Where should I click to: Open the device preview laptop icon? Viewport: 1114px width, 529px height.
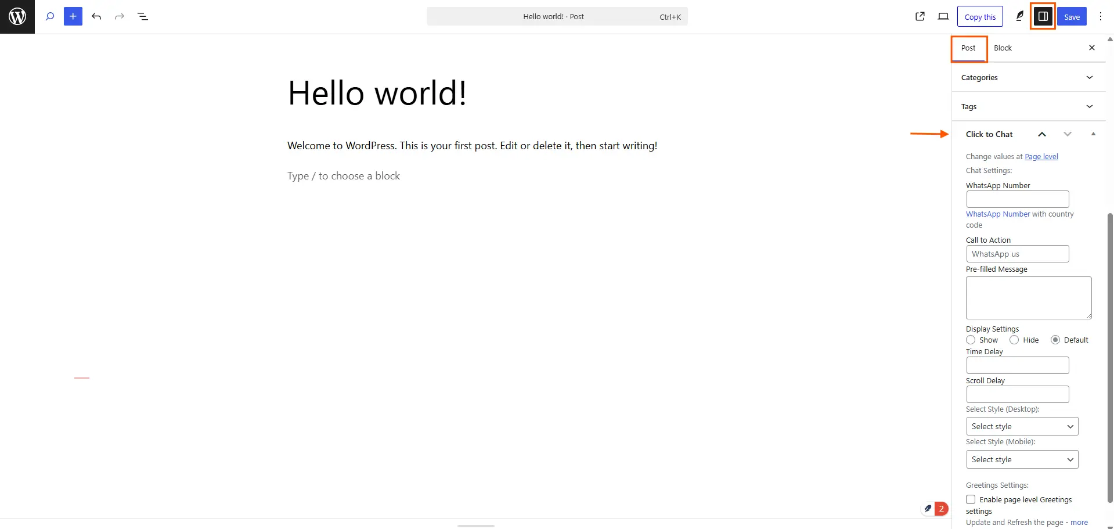(x=943, y=17)
